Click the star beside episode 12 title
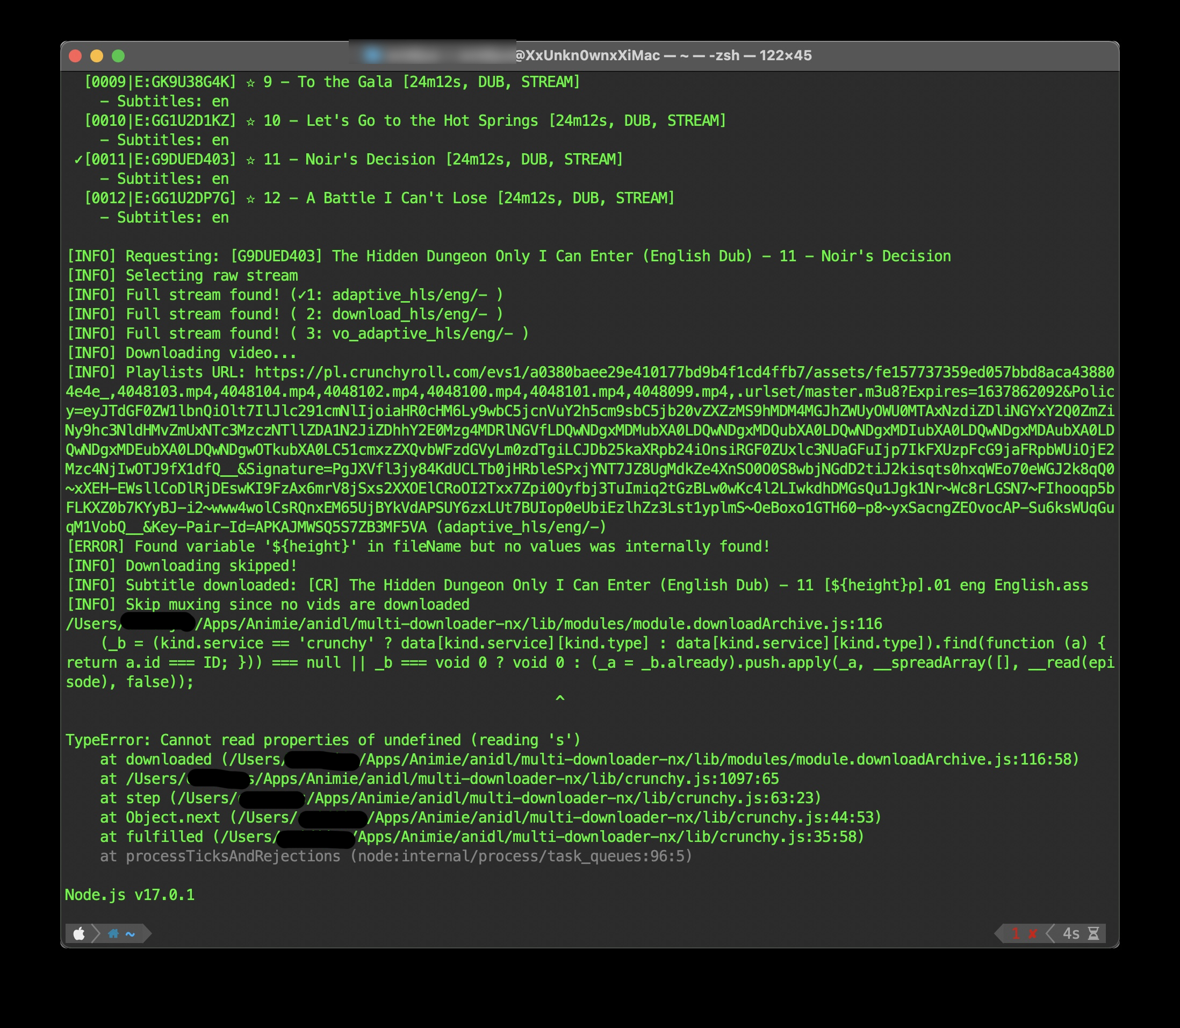 [x=250, y=198]
